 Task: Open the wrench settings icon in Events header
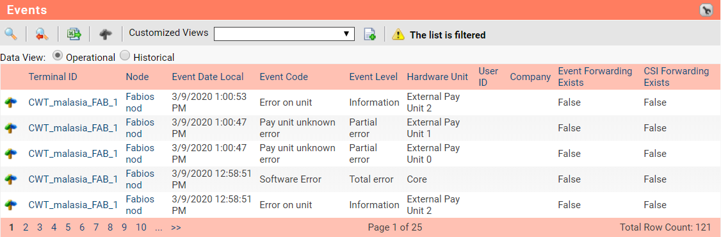coord(706,10)
